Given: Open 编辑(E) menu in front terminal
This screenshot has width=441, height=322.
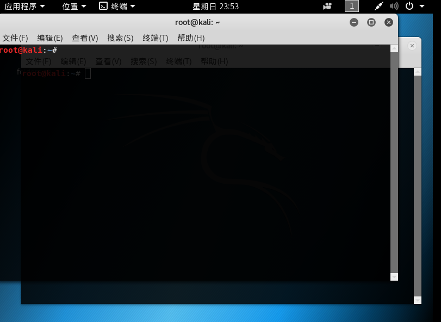Looking at the screenshot, I should pos(50,38).
